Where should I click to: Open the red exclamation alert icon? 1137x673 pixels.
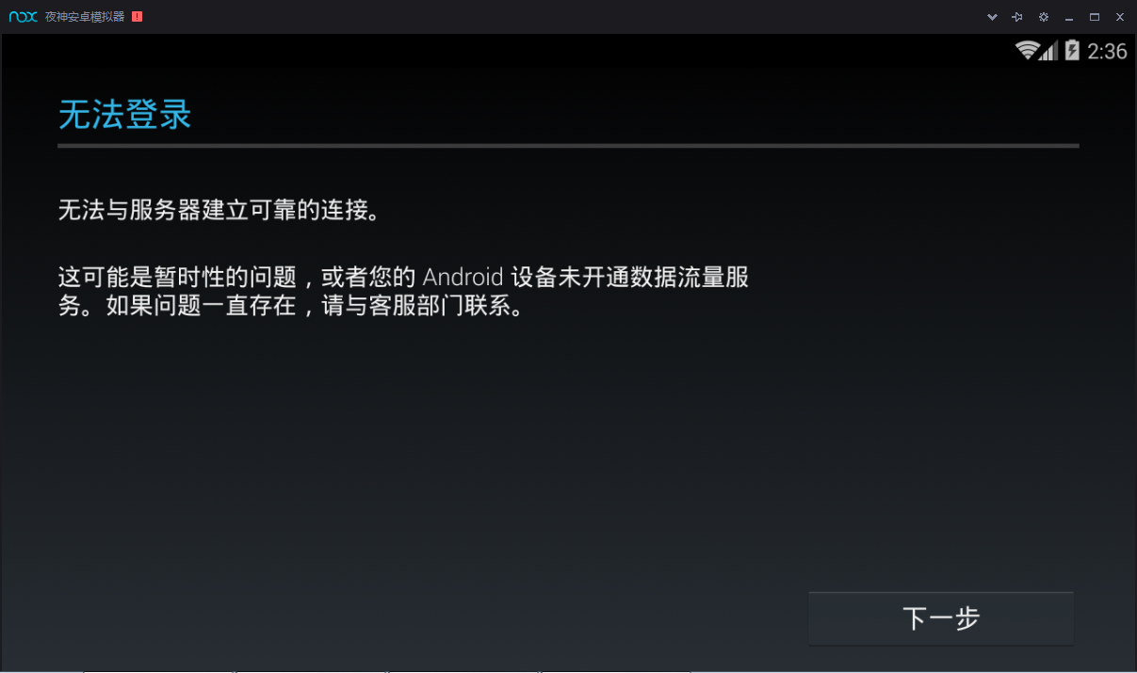click(138, 17)
